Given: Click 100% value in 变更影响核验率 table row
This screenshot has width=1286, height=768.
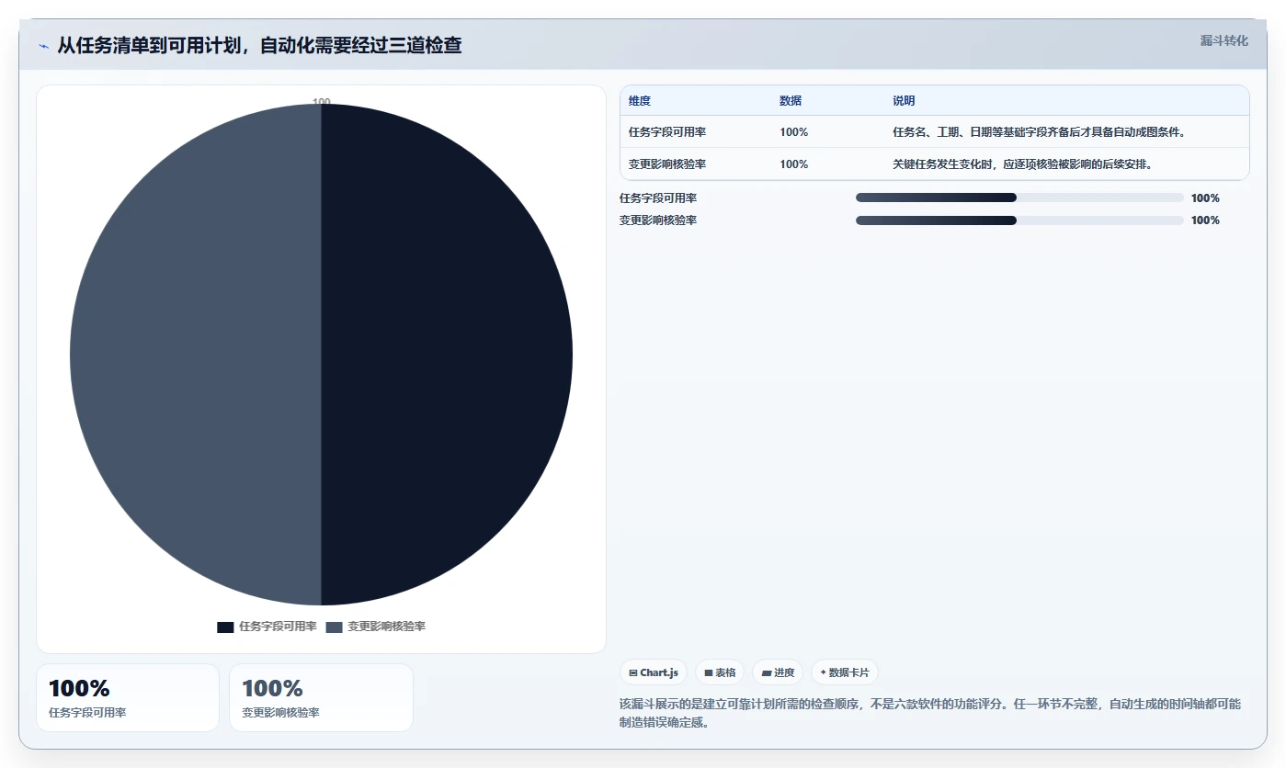Looking at the screenshot, I should pyautogui.click(x=793, y=164).
